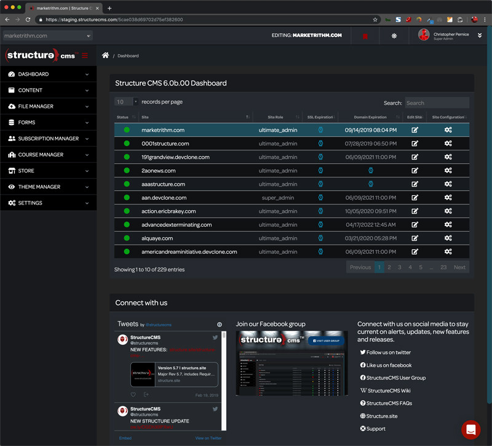Open the Theme Manager sidebar menu

[48, 187]
